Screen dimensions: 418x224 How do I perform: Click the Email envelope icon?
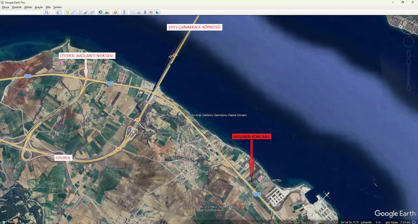coord(133,12)
